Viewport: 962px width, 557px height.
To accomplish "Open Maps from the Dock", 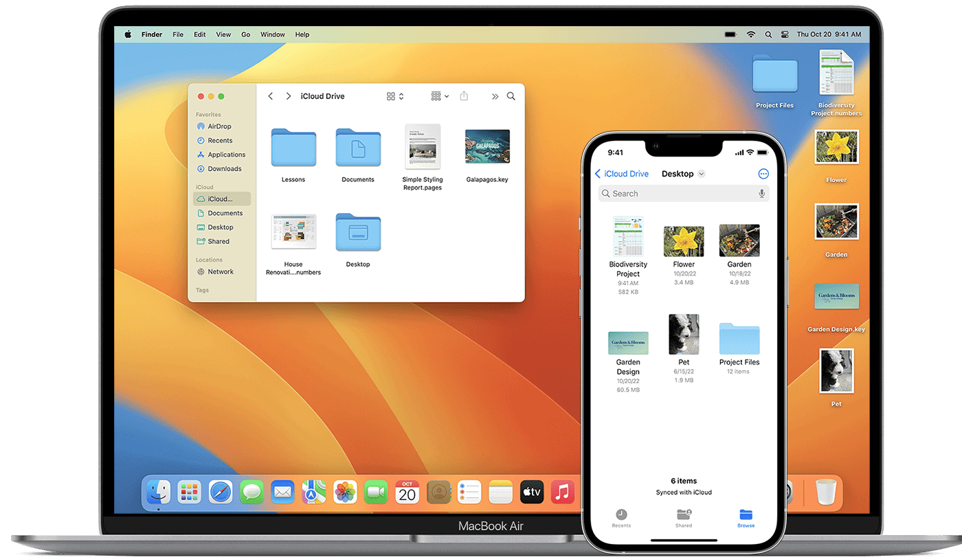I will pyautogui.click(x=313, y=492).
